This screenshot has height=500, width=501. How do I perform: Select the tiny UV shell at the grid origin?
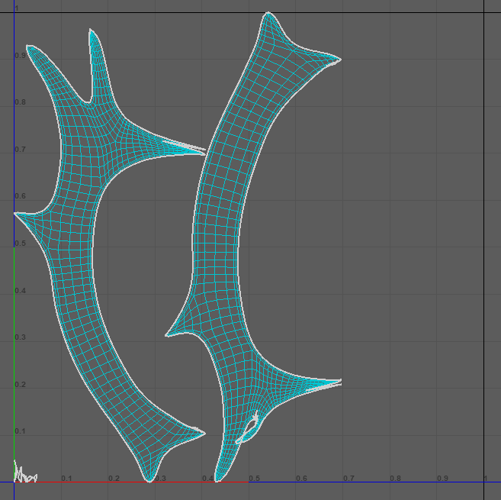pyautogui.click(x=24, y=474)
